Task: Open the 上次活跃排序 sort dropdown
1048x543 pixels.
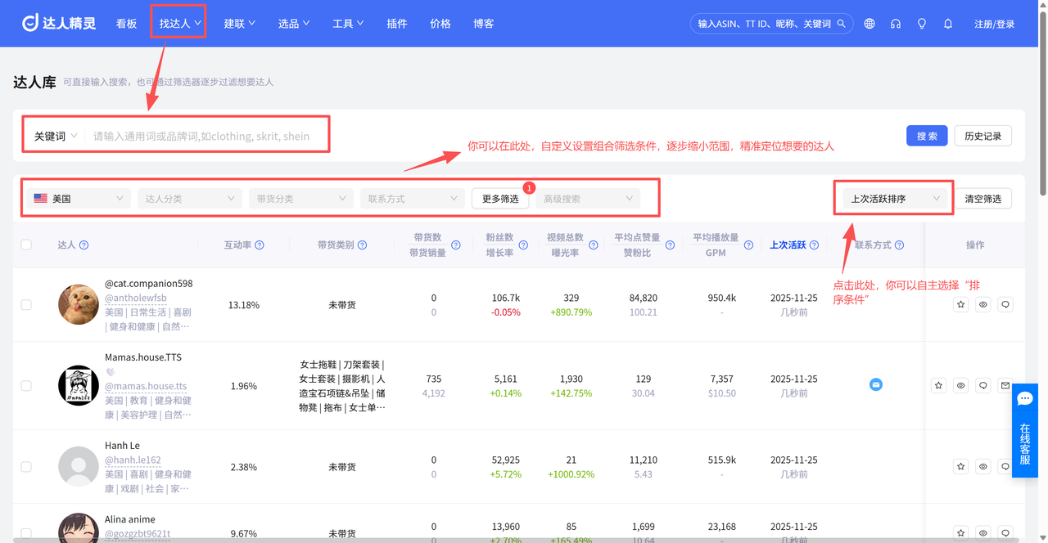Action: [x=894, y=199]
